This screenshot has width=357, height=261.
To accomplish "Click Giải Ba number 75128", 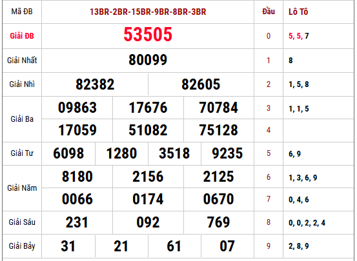I will click(x=219, y=130).
